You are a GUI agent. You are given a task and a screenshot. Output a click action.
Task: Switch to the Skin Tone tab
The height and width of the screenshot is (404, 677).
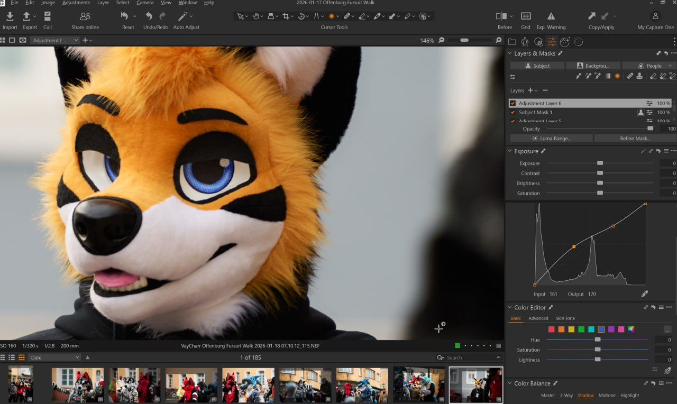(565, 318)
